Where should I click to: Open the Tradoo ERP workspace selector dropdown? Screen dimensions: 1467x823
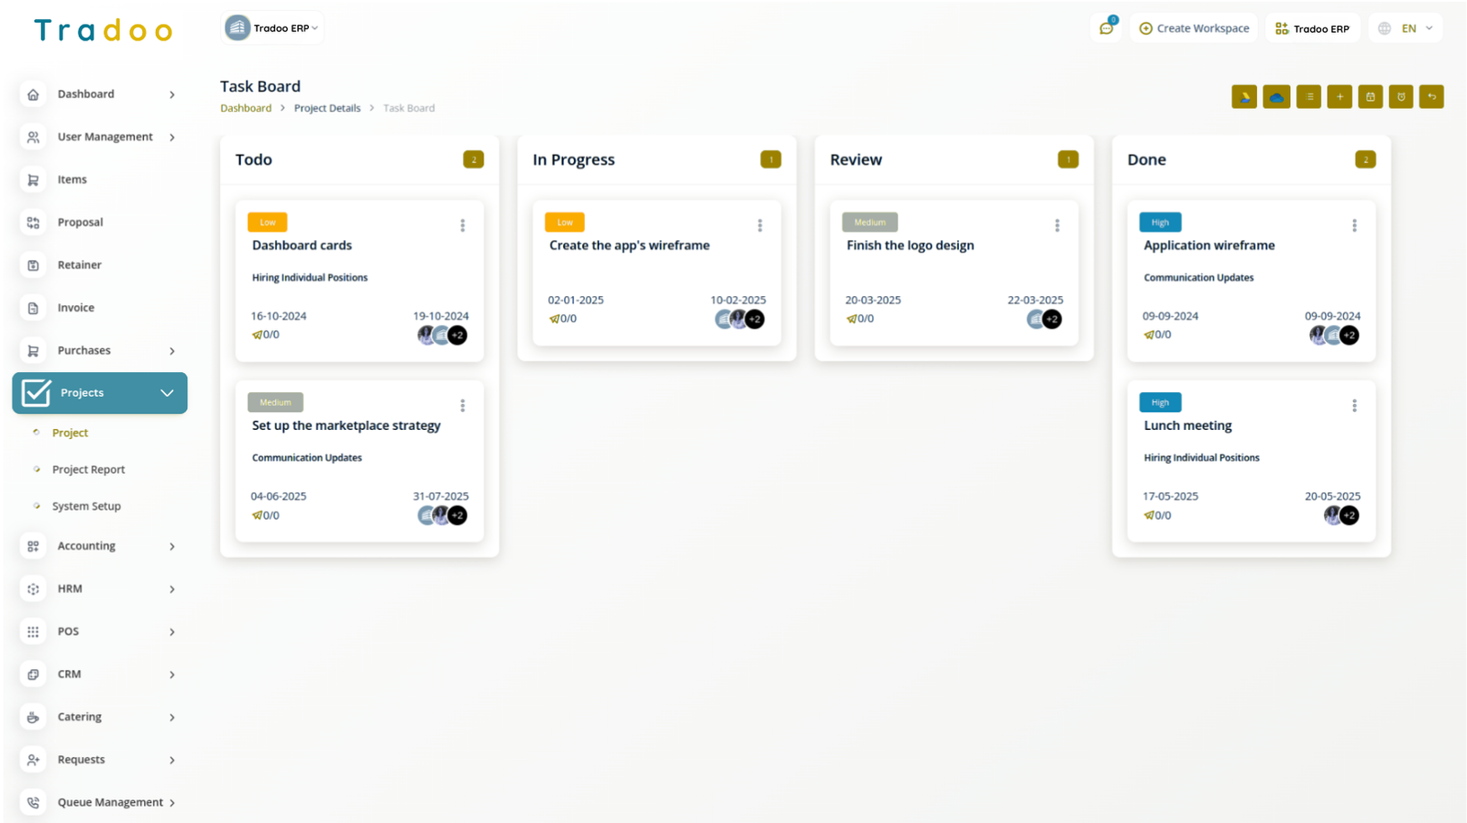tap(272, 28)
